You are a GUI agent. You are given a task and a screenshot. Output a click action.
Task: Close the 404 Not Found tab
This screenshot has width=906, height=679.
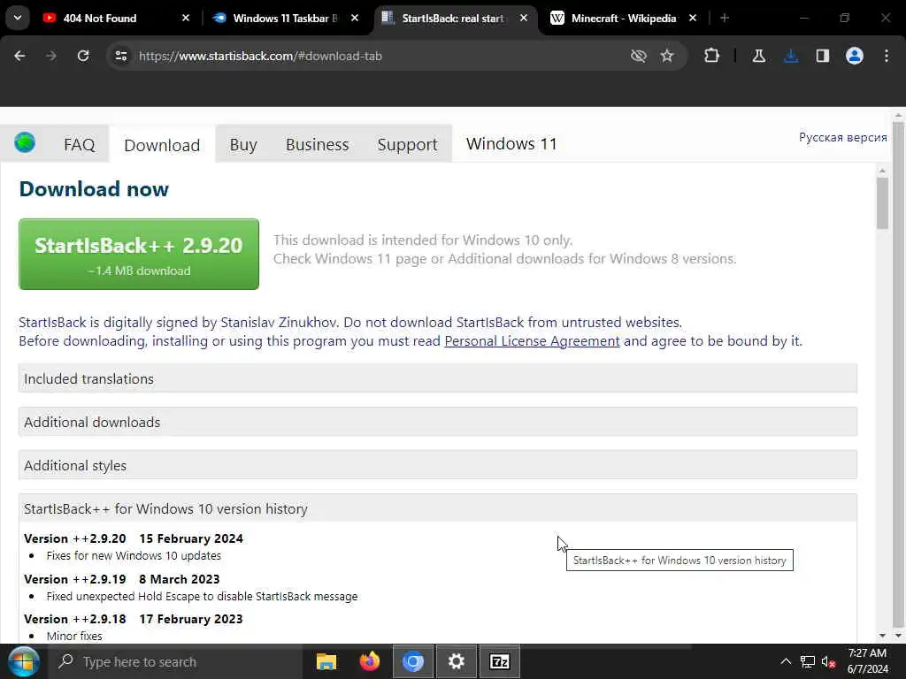pyautogui.click(x=186, y=18)
